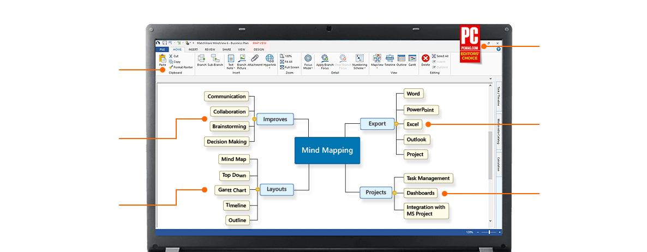Select the Communication sub-branch

pos(226,97)
